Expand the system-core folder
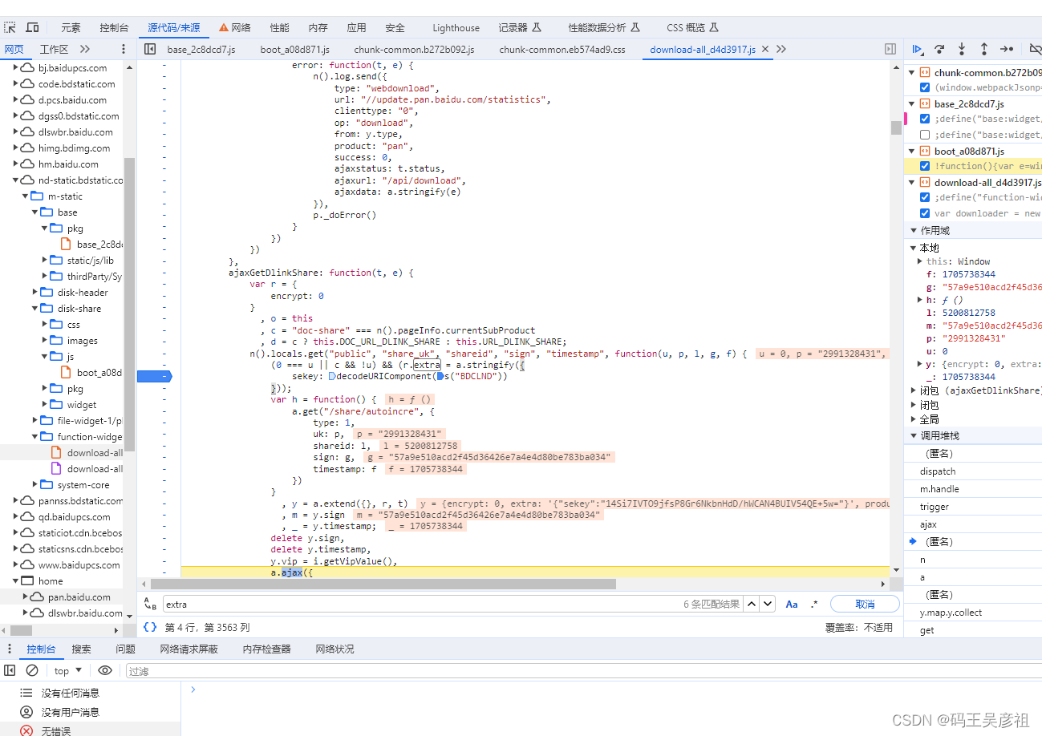This screenshot has height=736, width=1042. click(x=35, y=485)
